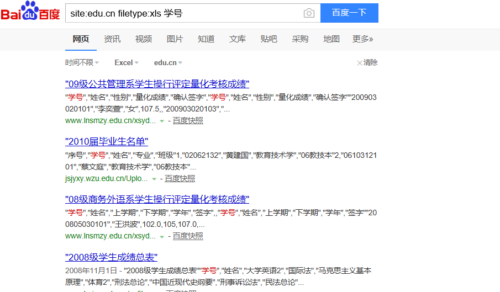
Task: Open the 采购 tab
Action: tap(300, 39)
